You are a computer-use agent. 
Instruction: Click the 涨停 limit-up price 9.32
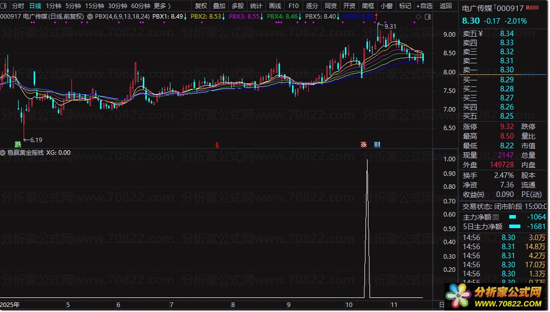(507, 127)
